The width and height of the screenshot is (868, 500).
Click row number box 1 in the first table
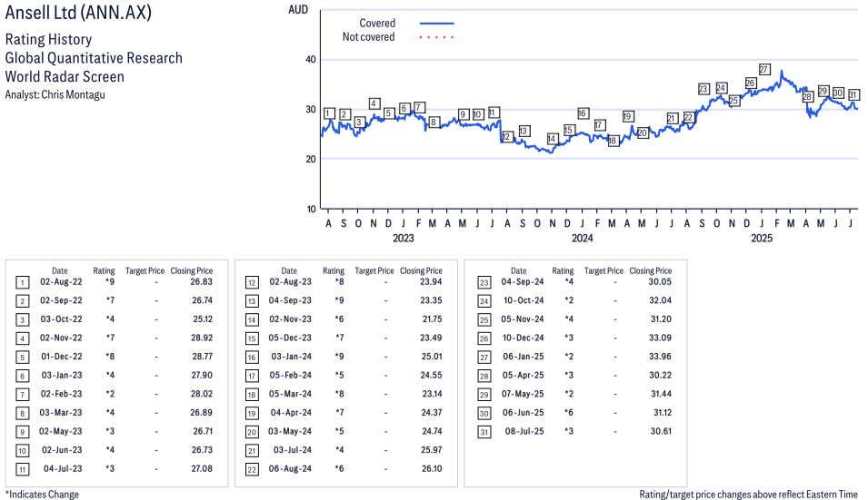22,283
